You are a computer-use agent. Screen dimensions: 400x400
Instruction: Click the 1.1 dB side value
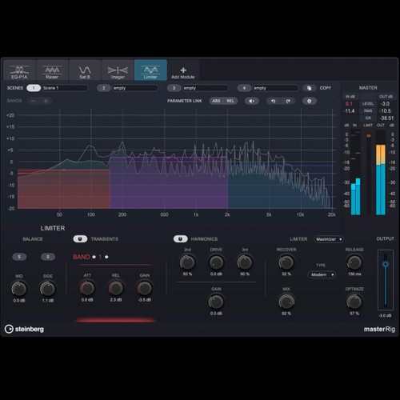48,301
